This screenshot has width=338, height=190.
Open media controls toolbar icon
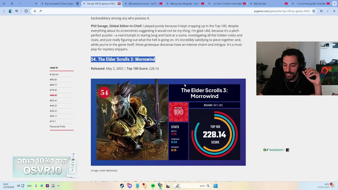17,11
